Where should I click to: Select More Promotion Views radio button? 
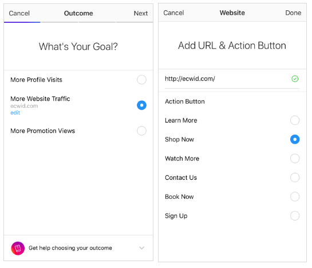141,131
